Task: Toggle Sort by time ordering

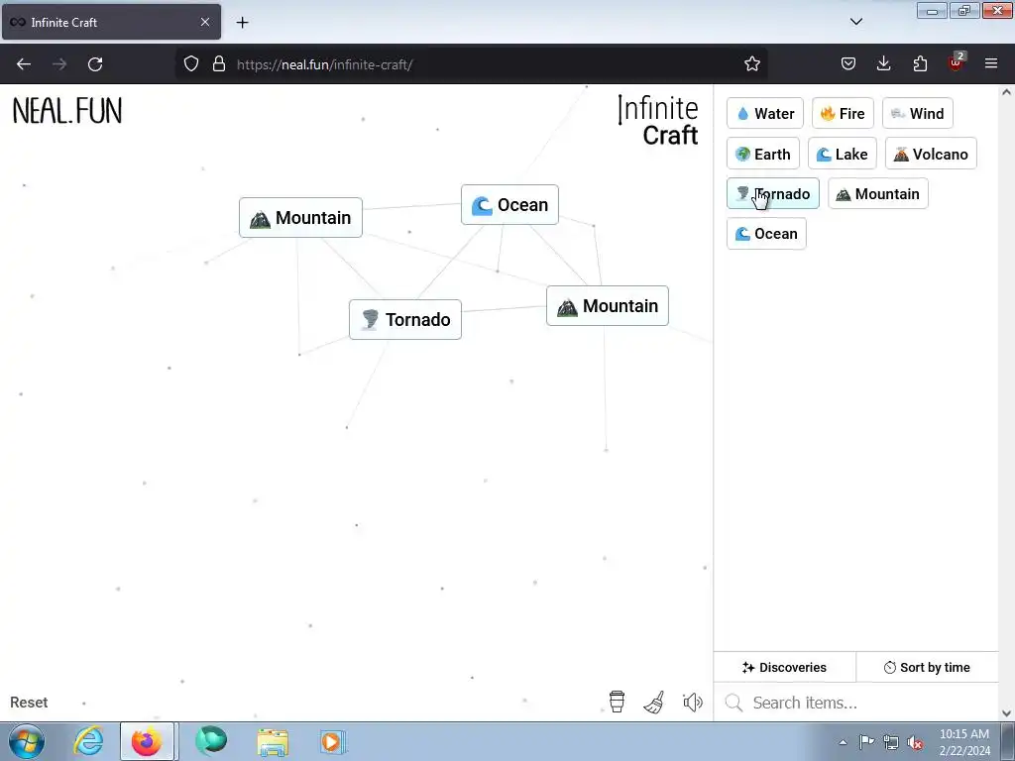Action: pyautogui.click(x=927, y=667)
